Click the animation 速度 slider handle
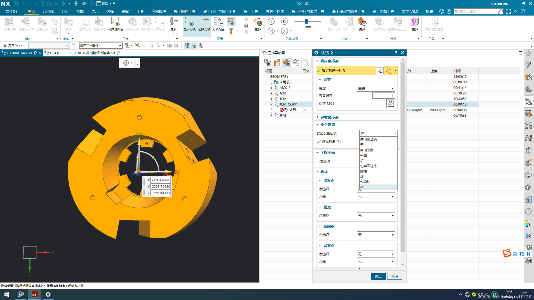534x300 pixels. tap(306, 21)
